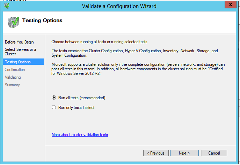This screenshot has width=240, height=165.
Task: Click the bold Testing Options heading
Action: (42, 20)
